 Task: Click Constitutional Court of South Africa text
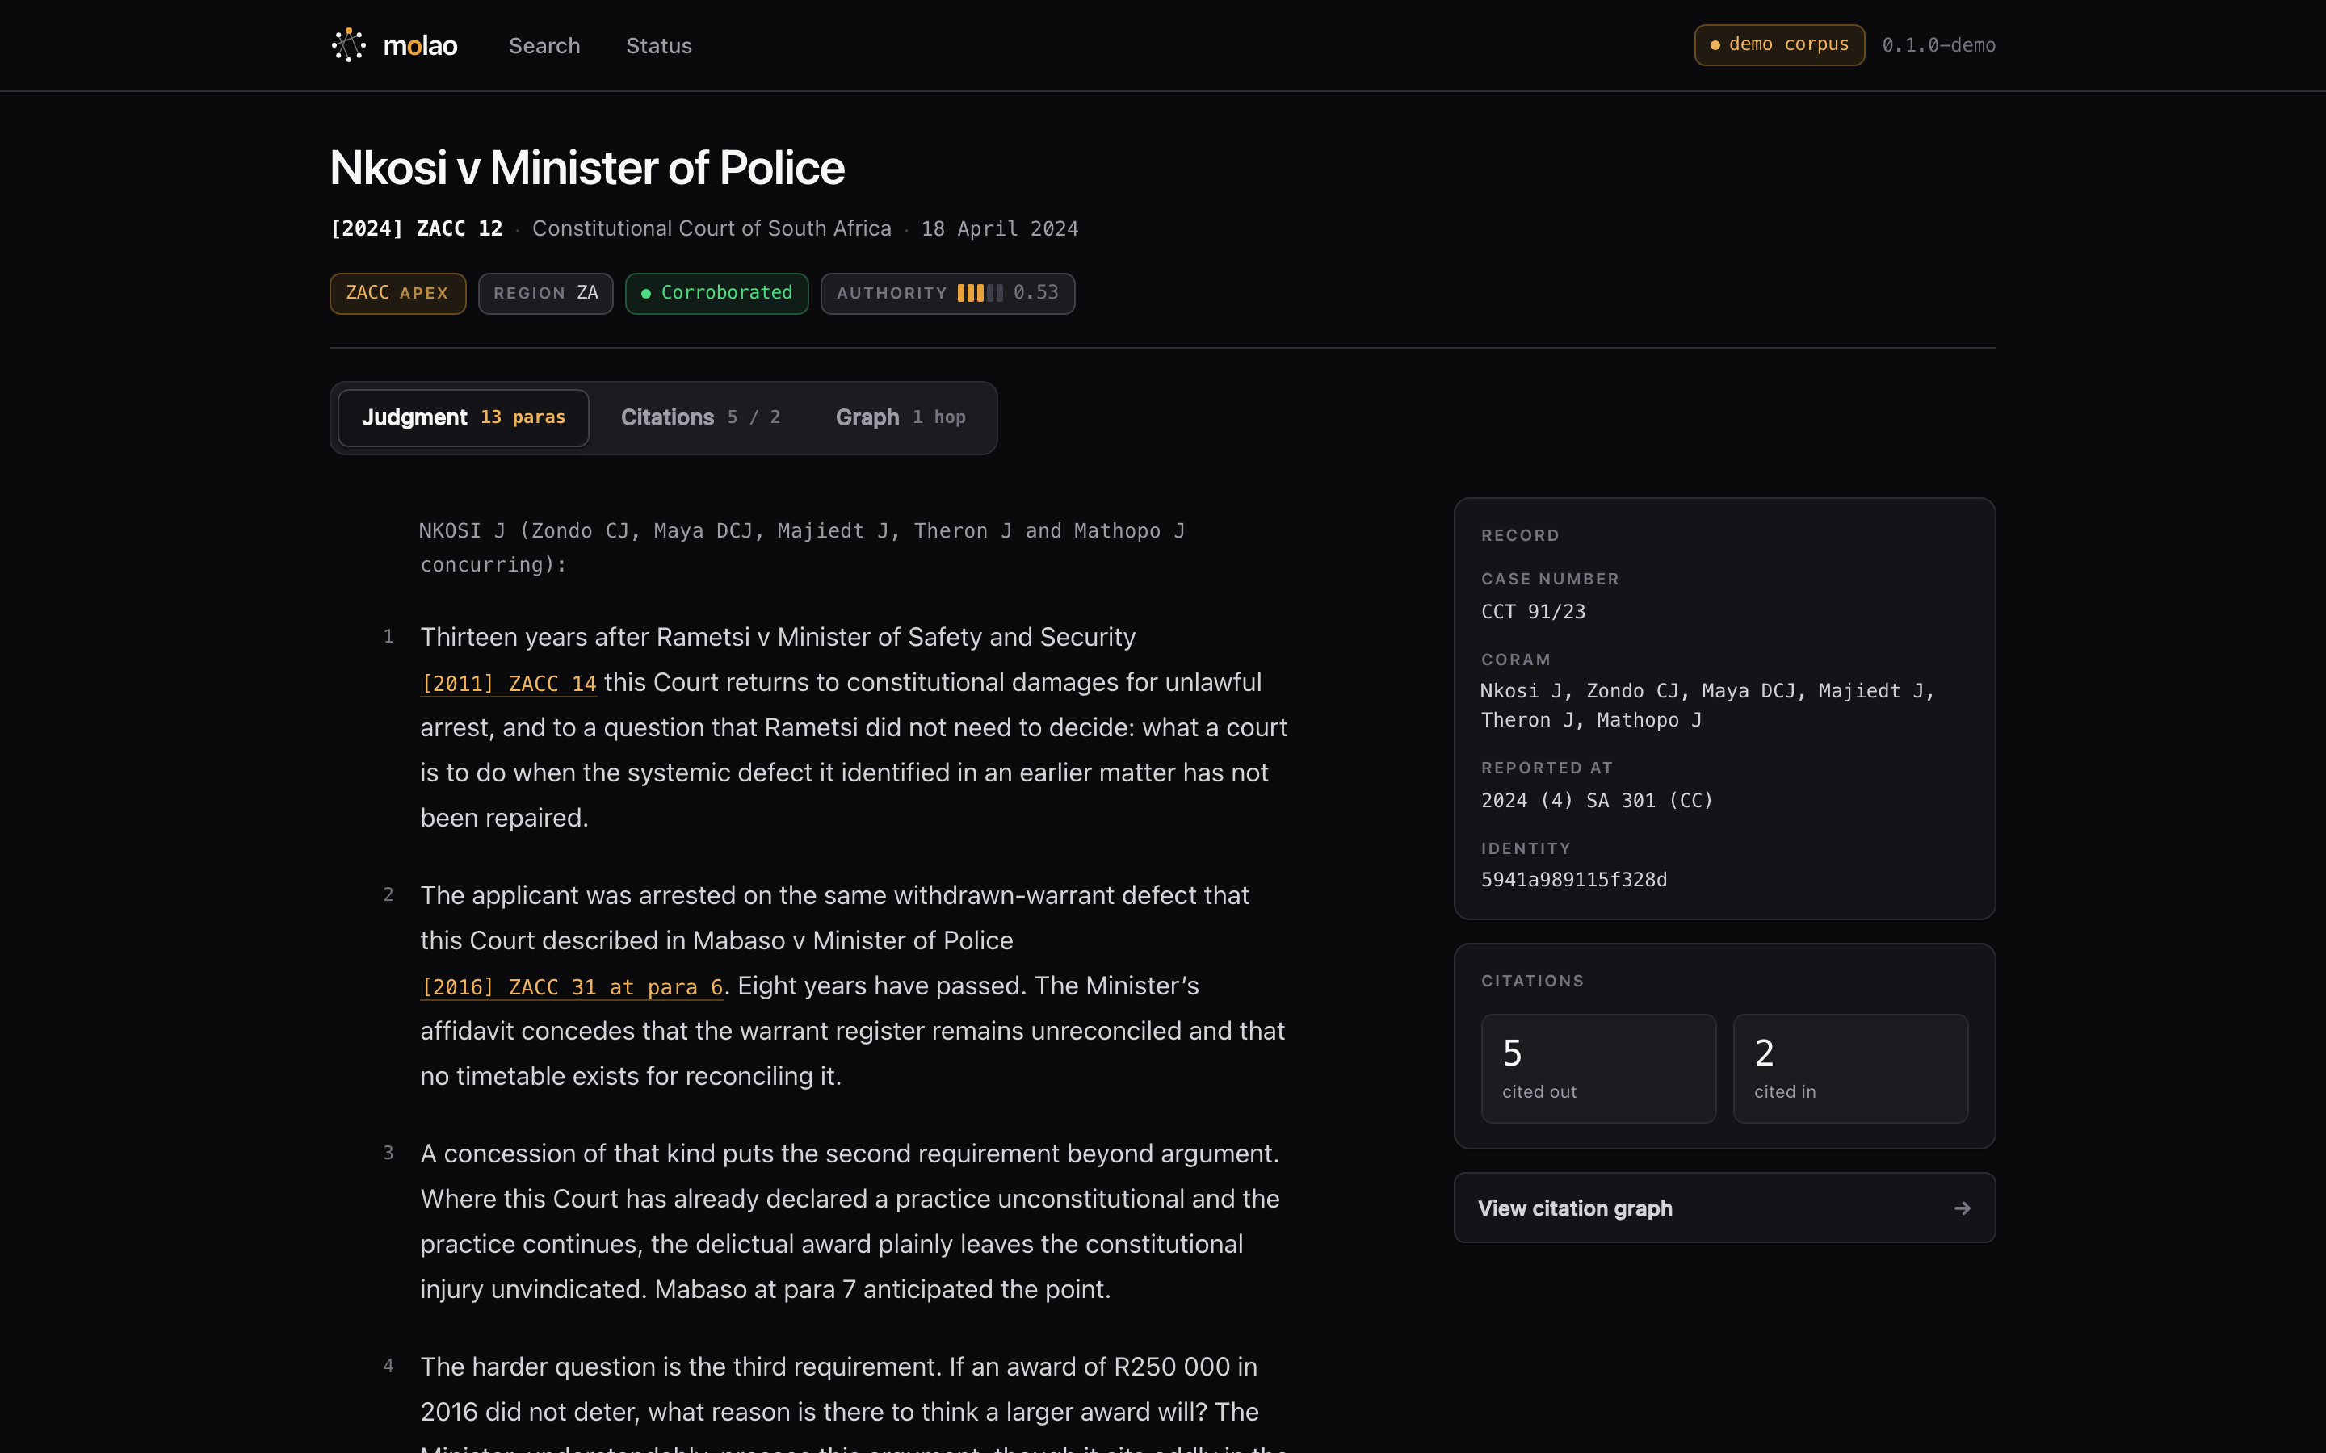point(712,228)
